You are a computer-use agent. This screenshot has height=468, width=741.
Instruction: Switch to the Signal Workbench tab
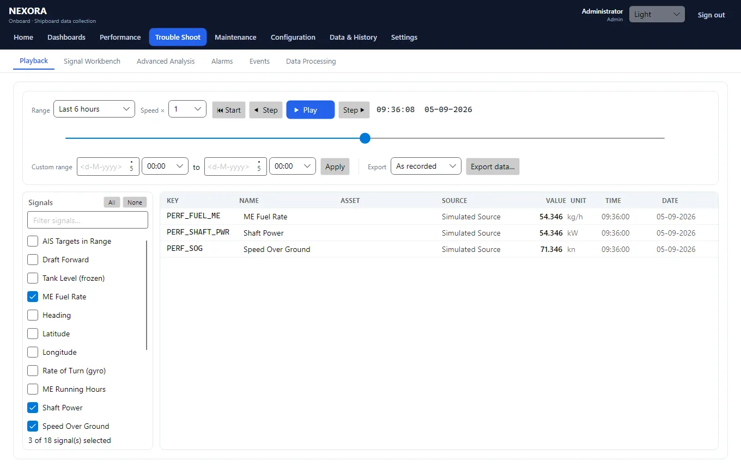92,61
